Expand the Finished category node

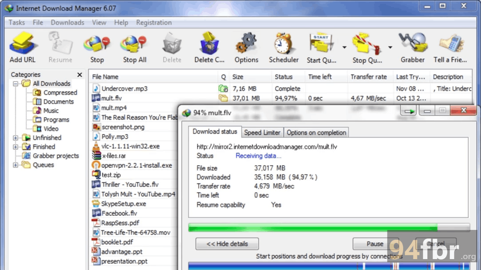(x=15, y=147)
